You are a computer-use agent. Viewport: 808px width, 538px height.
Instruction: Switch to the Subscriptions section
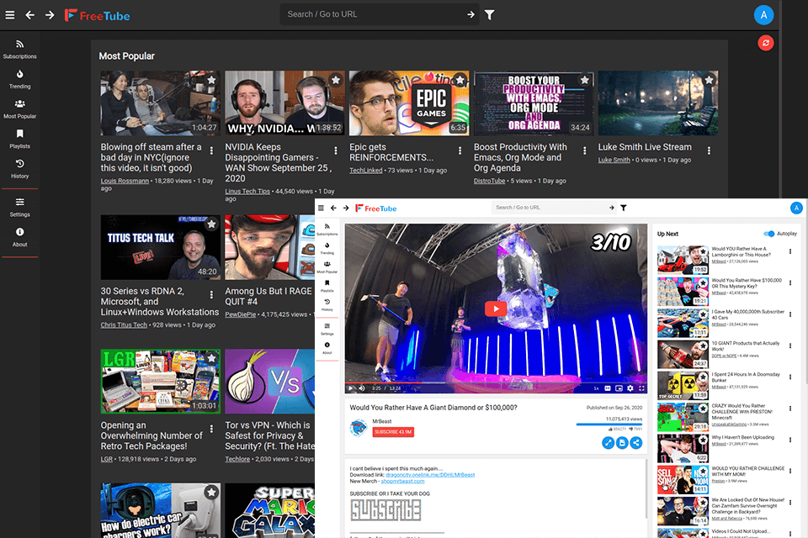coord(19,47)
